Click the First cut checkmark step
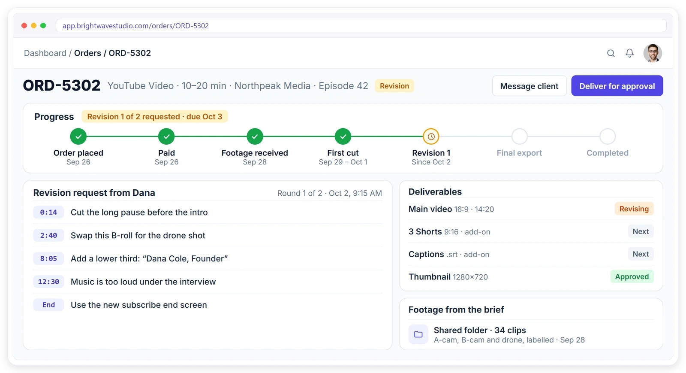The width and height of the screenshot is (686, 373). tap(343, 136)
